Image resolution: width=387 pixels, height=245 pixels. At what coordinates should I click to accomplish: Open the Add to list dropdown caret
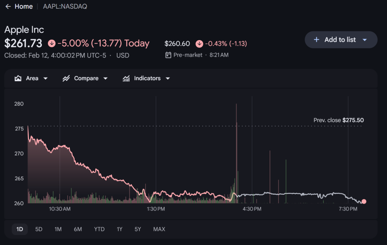(x=365, y=40)
